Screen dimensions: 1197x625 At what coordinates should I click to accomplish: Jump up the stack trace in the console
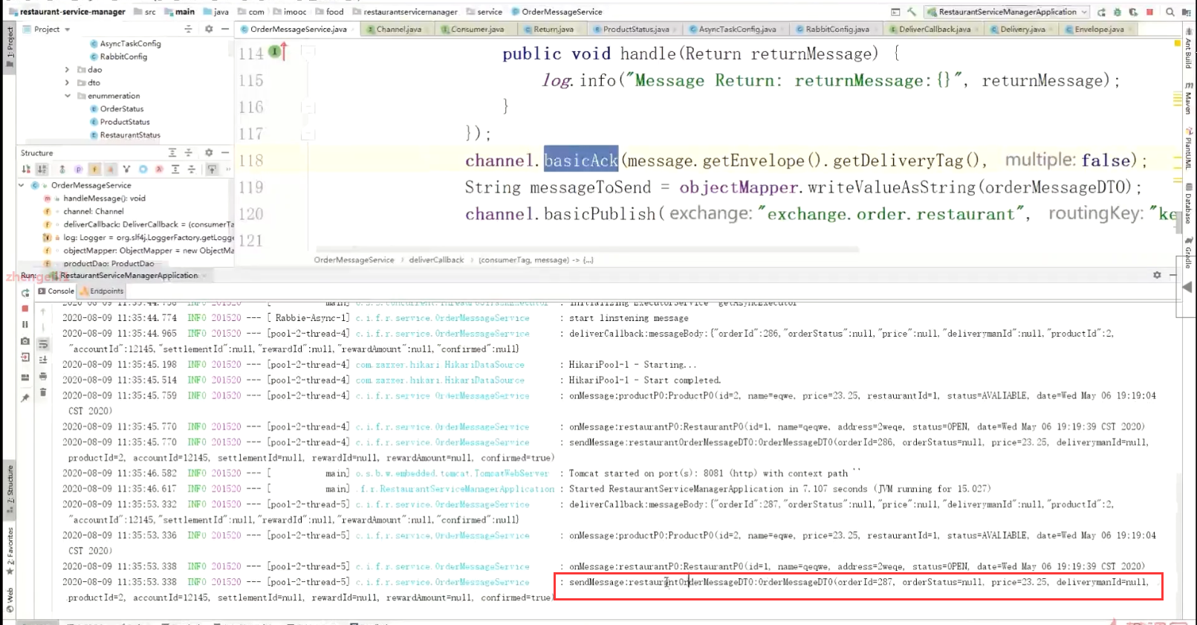[x=43, y=311]
